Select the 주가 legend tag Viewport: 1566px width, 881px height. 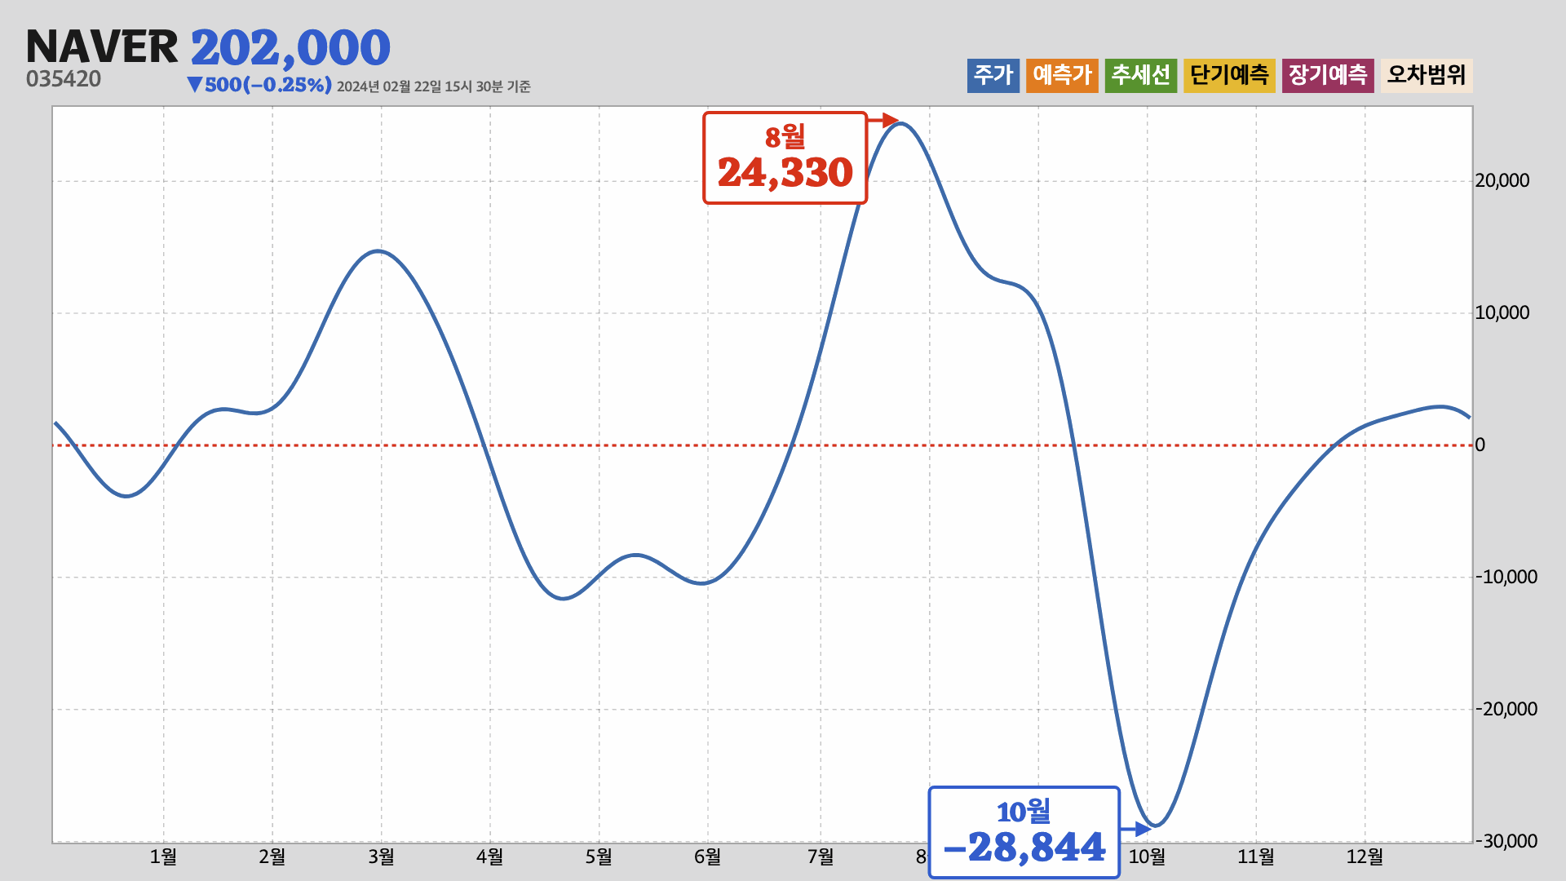click(993, 75)
